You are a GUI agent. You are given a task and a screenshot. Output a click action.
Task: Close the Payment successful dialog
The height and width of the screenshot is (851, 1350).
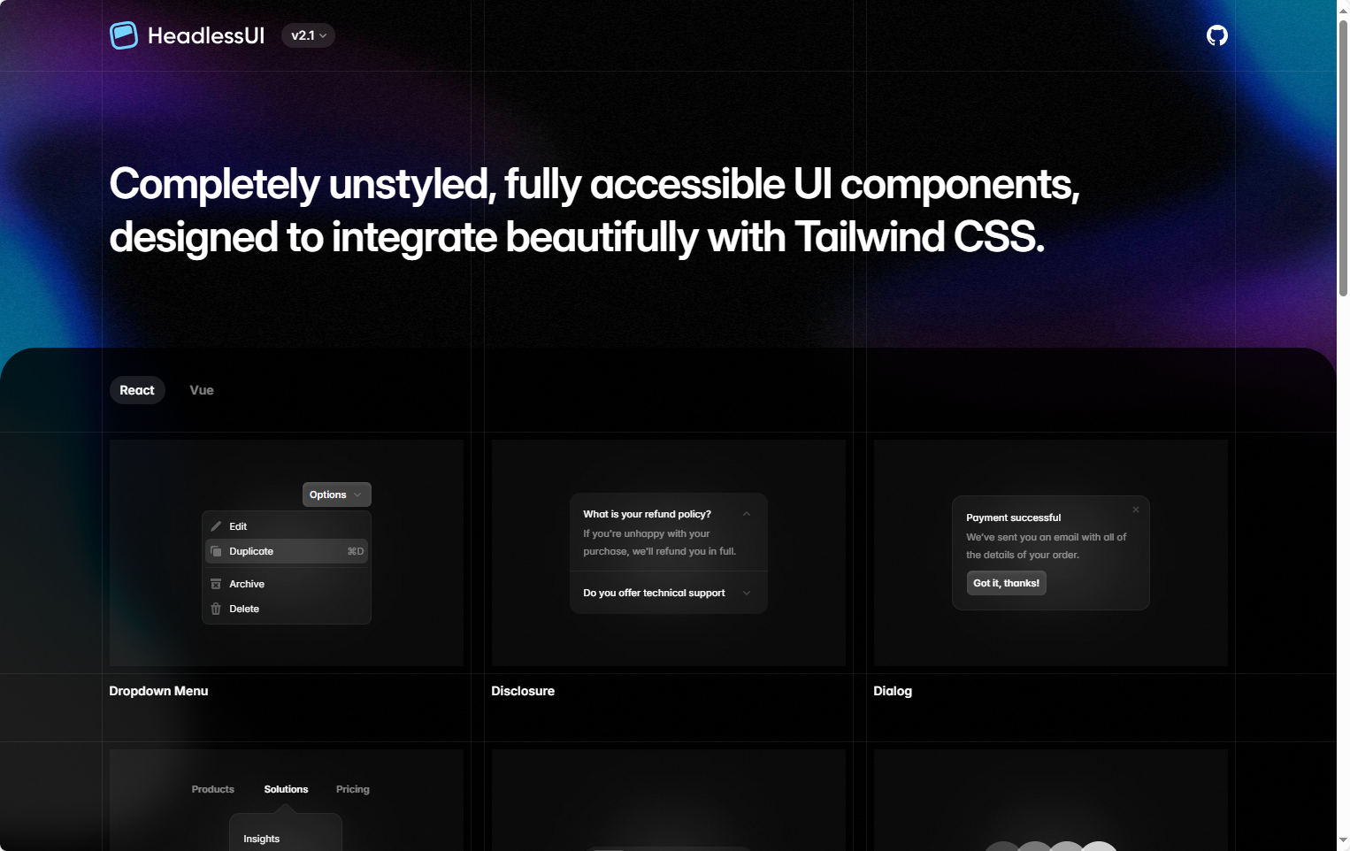(x=1136, y=510)
